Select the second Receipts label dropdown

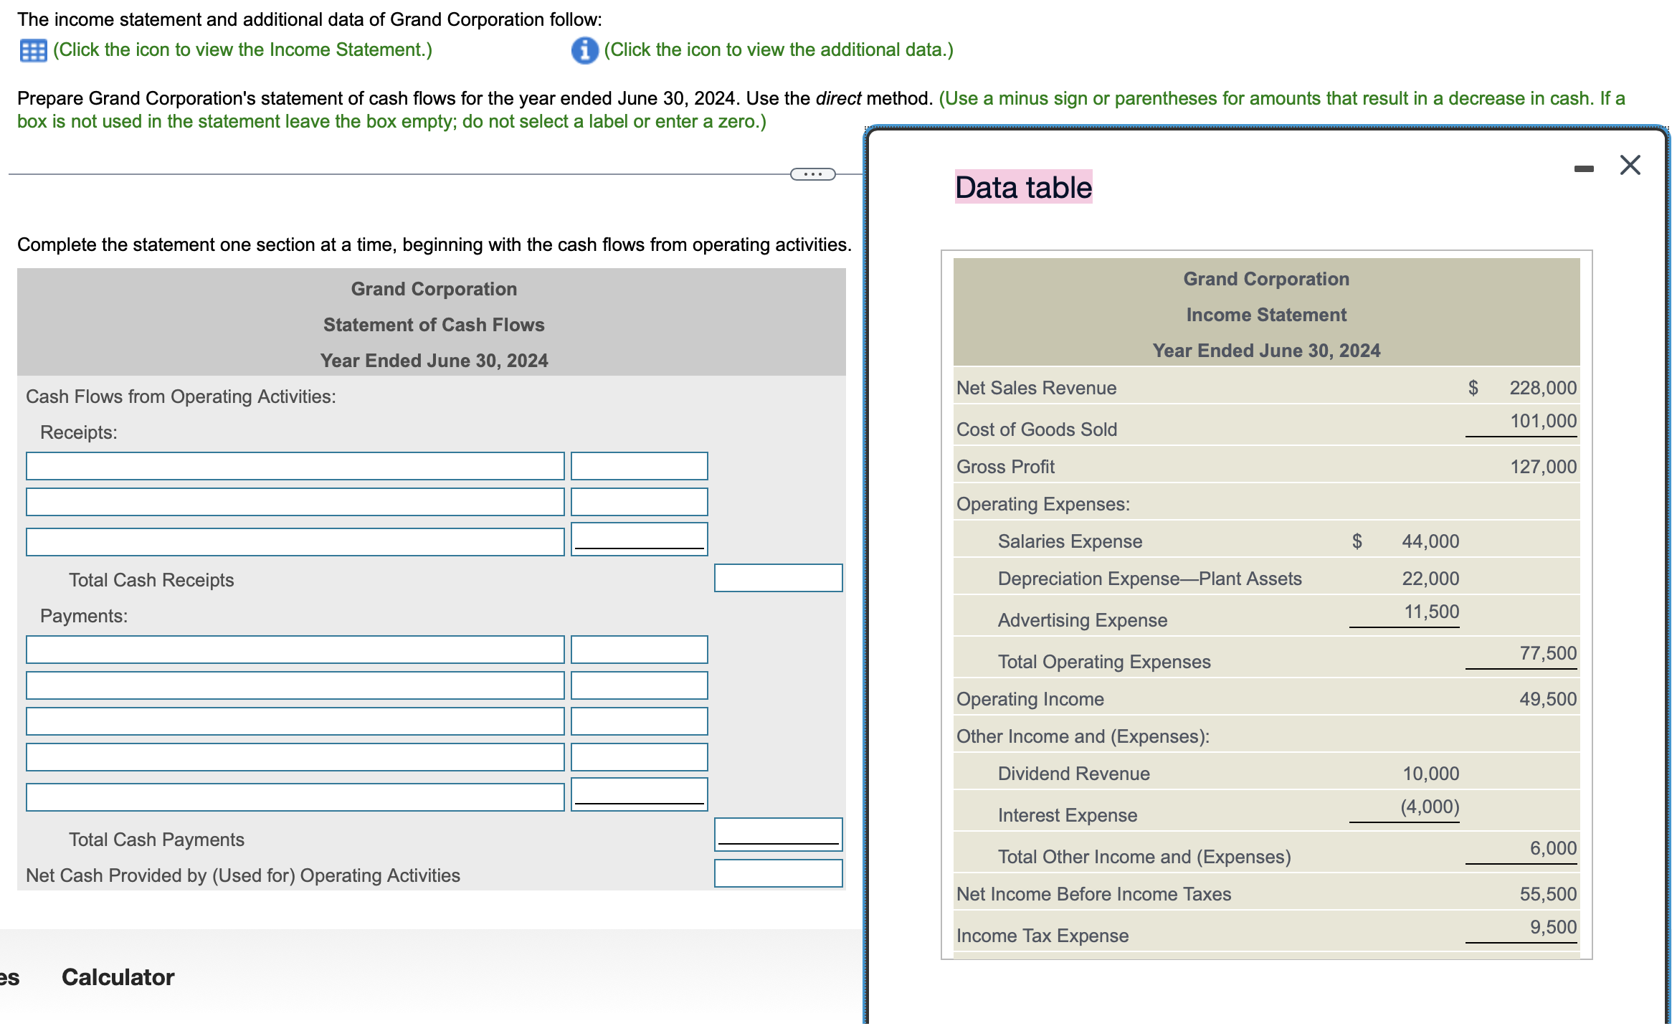click(295, 502)
